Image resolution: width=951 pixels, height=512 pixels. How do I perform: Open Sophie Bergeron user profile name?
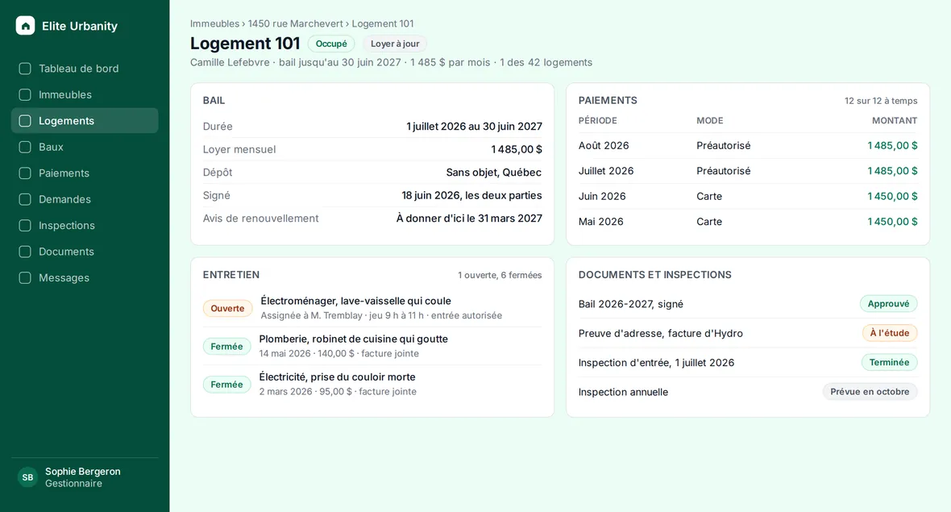pos(82,472)
